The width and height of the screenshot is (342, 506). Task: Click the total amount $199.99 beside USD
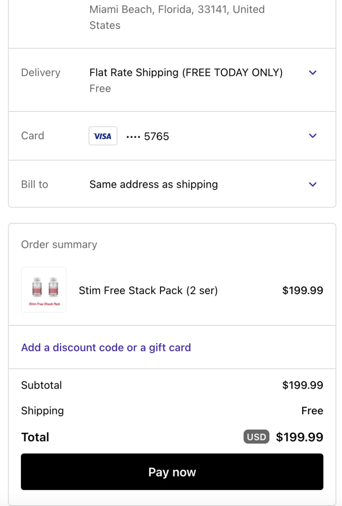pos(299,437)
